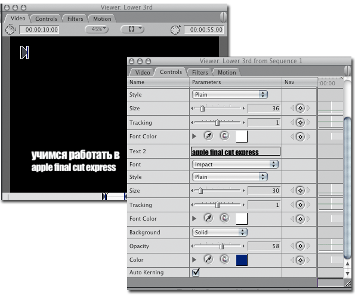Screen dimensions: 355x297
Task: Switch to Video tab in Lower 3rd window
Action: coord(18,18)
